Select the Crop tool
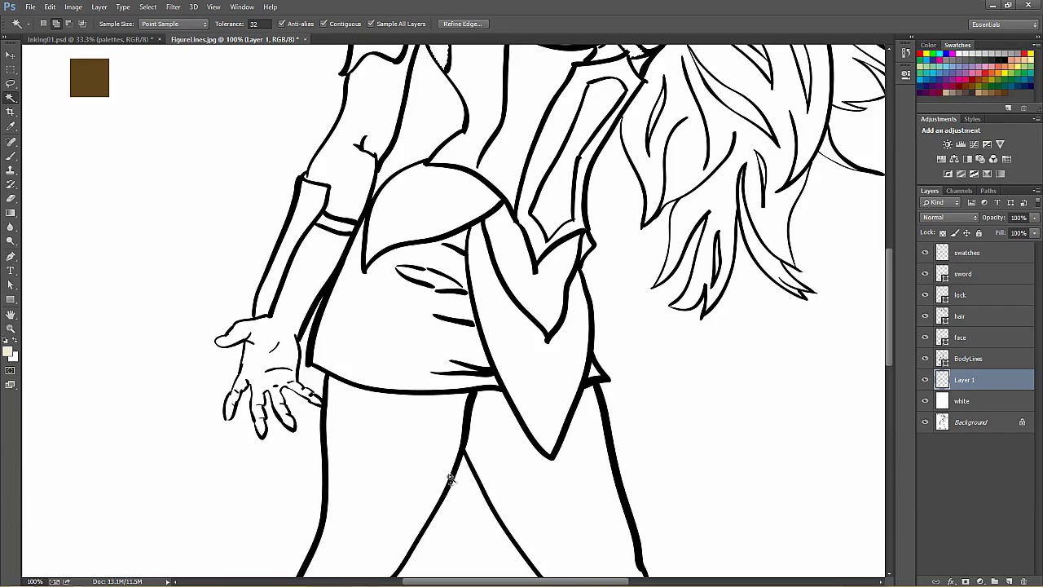 (11, 112)
